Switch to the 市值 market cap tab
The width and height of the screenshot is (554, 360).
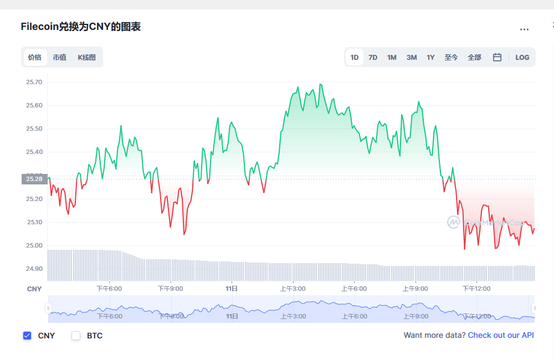(x=60, y=57)
